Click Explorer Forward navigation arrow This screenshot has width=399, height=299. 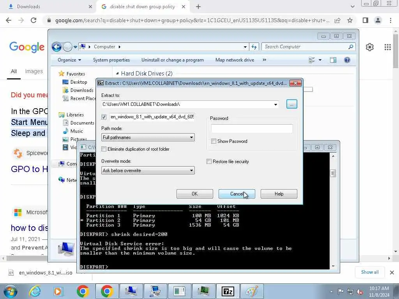67,47
